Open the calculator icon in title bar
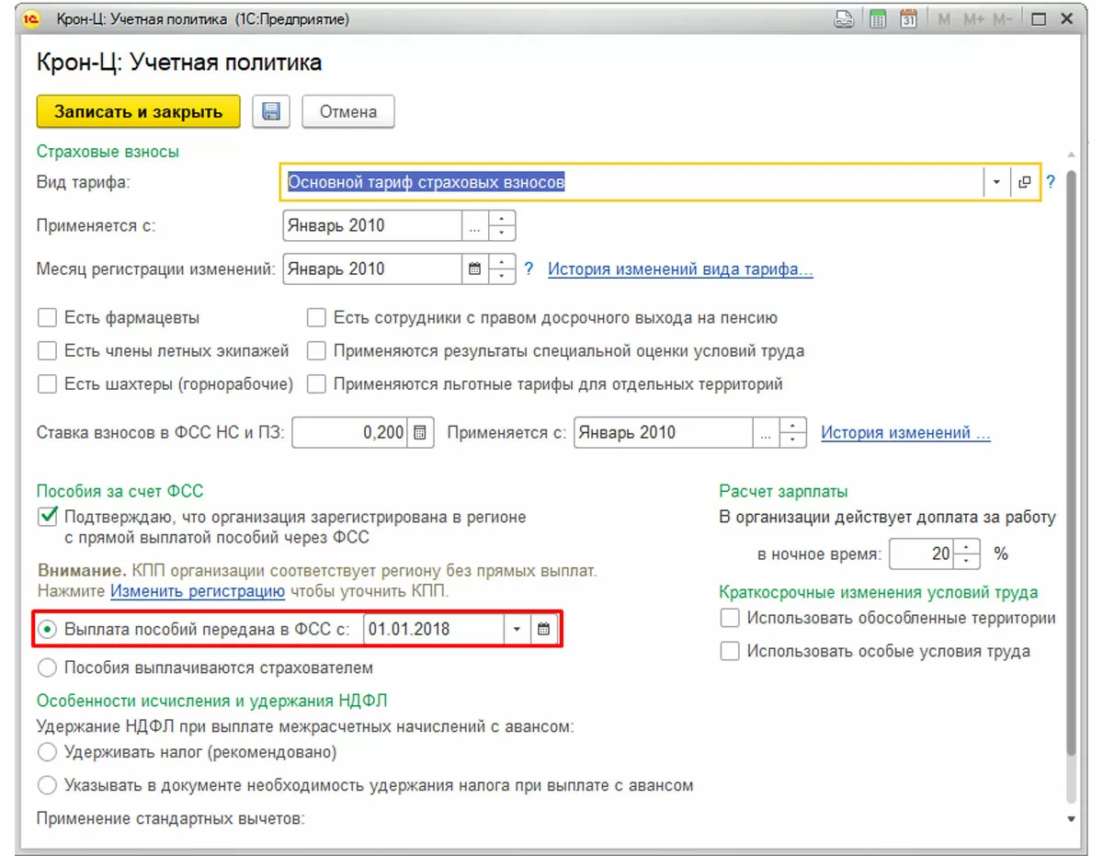Screen dimensions: 1103x856 point(877,18)
